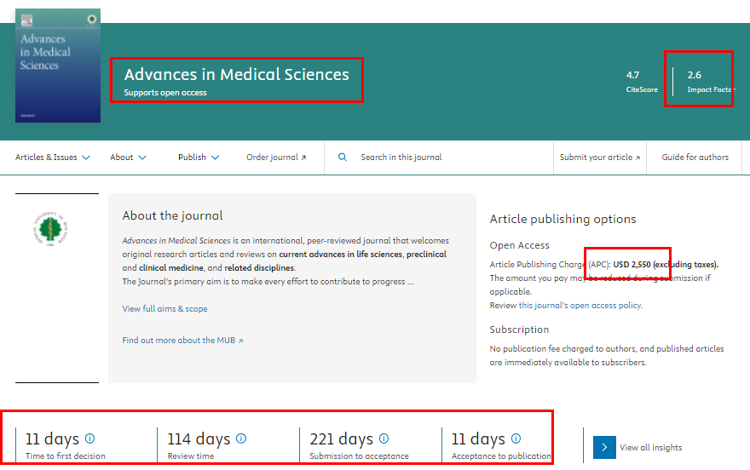This screenshot has width=750, height=470.
Task: Click the search magnifier icon
Action: pos(343,158)
